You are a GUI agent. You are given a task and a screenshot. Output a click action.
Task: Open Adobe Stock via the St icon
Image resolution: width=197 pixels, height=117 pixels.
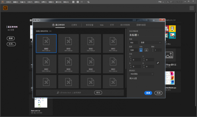78,2
